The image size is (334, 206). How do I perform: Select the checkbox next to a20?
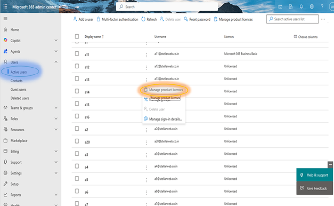pyautogui.click(x=77, y=141)
